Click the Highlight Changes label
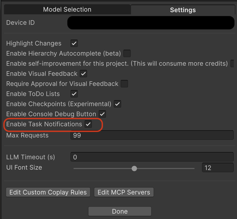This screenshot has width=237, height=219. pos(34,43)
